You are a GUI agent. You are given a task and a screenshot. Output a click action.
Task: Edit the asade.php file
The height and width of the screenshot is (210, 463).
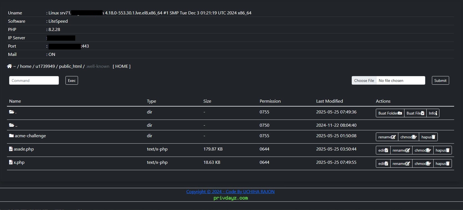pos(383,150)
